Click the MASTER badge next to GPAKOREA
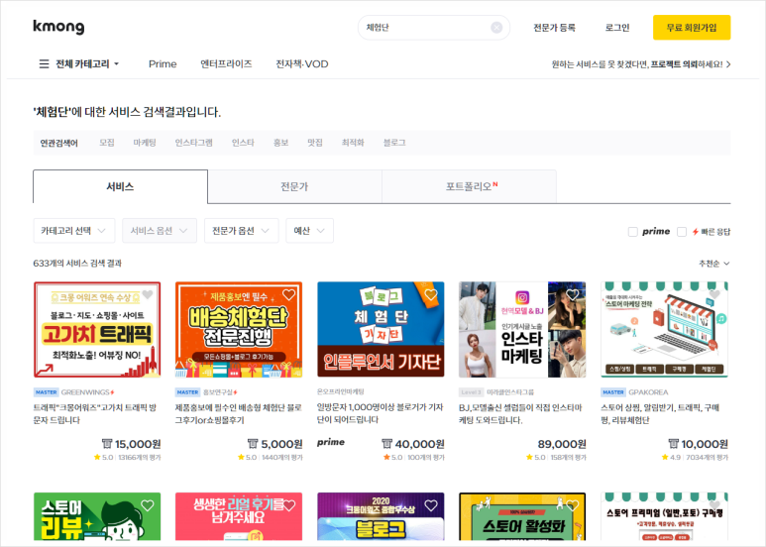The width and height of the screenshot is (766, 547). [613, 392]
